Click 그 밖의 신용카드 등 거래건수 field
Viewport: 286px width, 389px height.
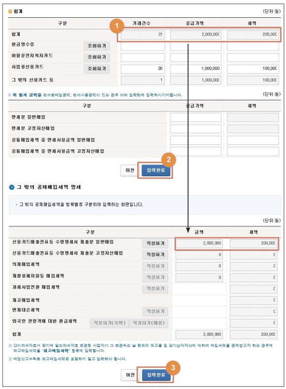coord(143,80)
